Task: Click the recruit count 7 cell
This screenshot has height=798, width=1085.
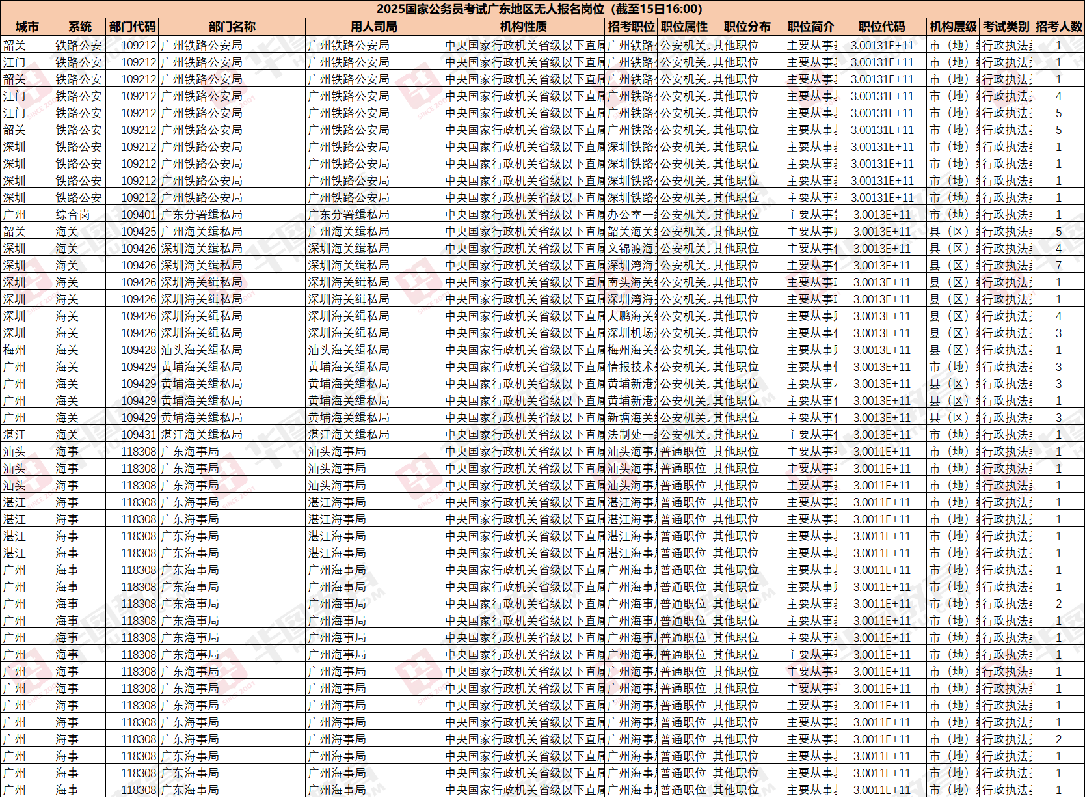Action: tap(1058, 266)
